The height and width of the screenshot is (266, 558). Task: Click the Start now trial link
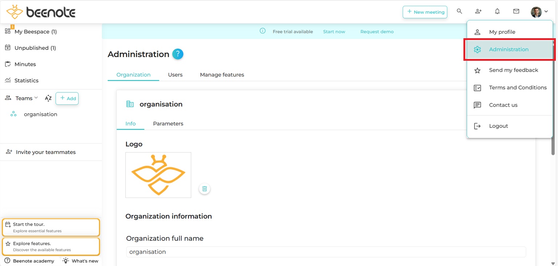point(334,32)
